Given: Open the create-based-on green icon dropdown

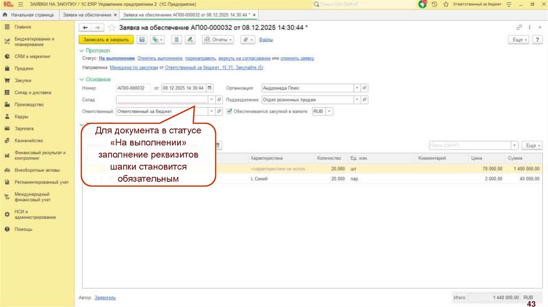Looking at the screenshot, I should 157,40.
